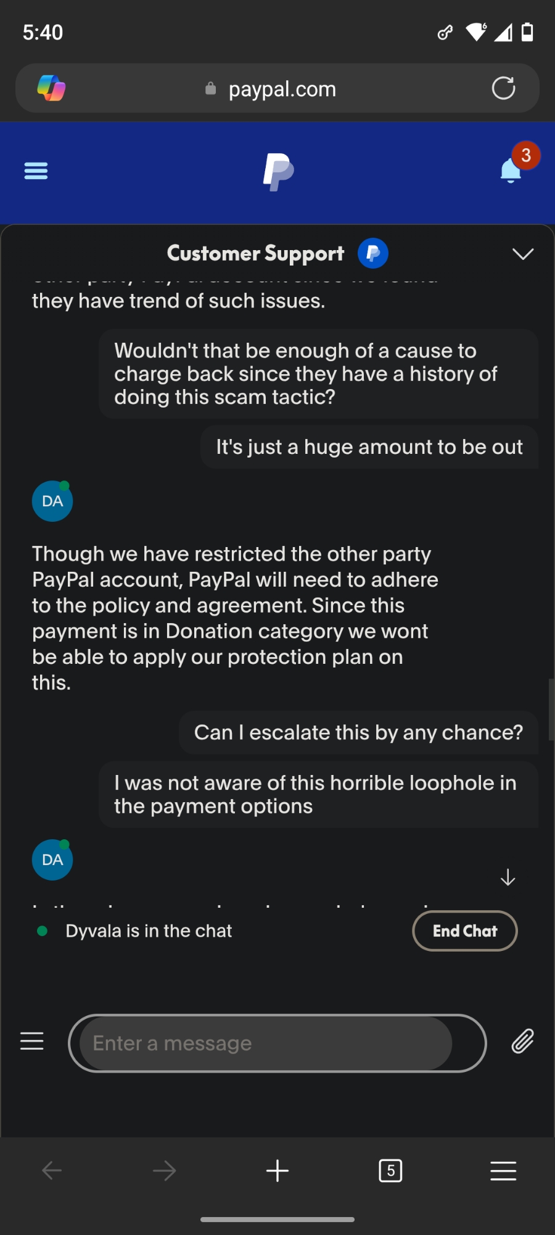The width and height of the screenshot is (555, 1235).
Task: Go forward to the next page
Action: pos(164,1171)
